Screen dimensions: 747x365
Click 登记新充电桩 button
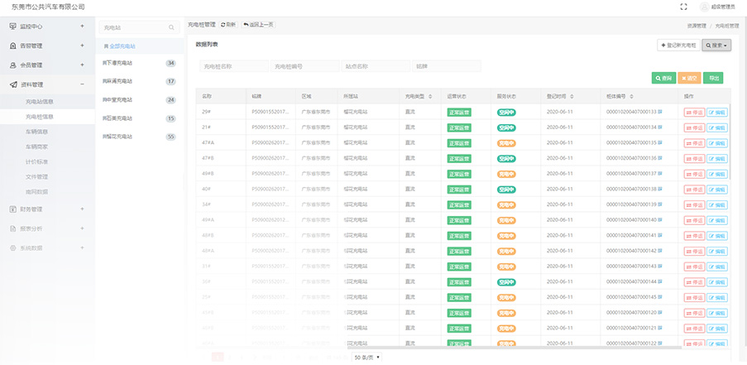678,45
